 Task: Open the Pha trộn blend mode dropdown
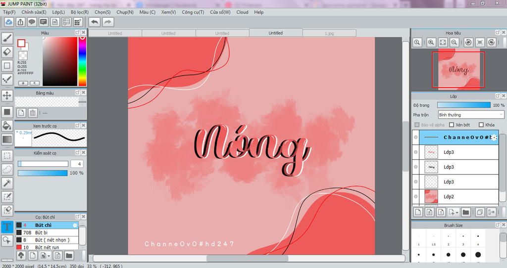(x=471, y=115)
